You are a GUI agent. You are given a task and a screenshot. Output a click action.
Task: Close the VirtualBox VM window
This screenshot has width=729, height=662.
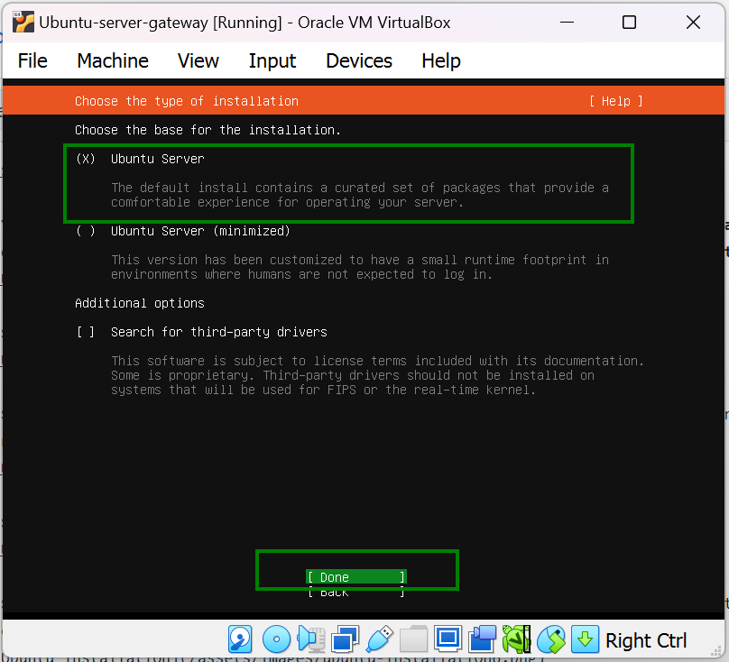(693, 23)
